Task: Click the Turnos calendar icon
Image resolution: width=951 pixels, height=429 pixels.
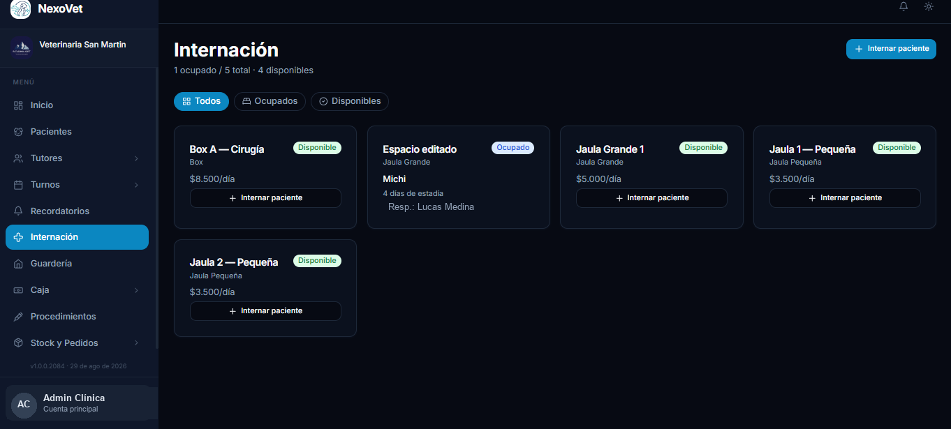Action: click(19, 185)
